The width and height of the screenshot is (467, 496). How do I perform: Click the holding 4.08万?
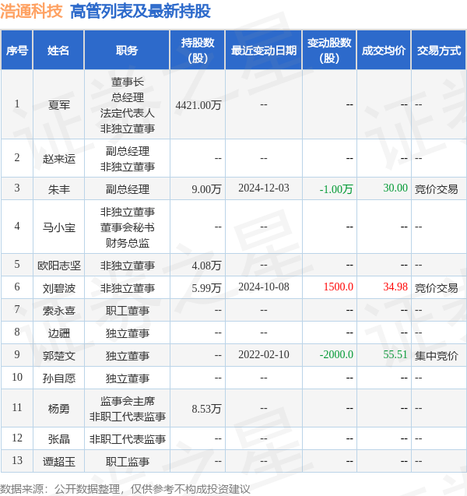[206, 266]
